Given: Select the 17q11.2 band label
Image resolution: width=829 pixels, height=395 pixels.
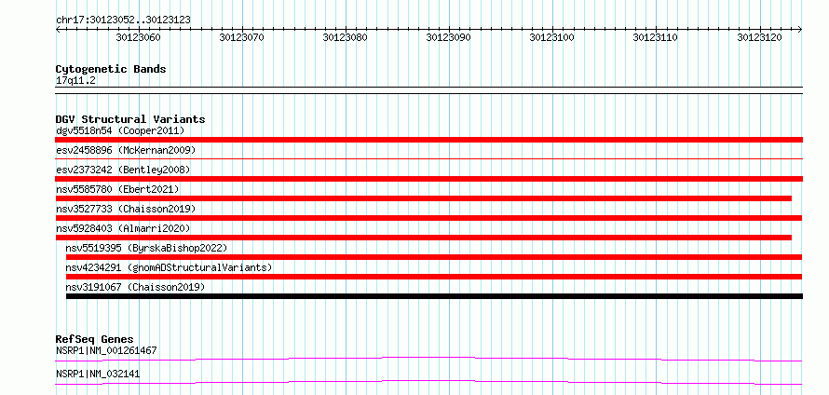Looking at the screenshot, I should coord(75,80).
